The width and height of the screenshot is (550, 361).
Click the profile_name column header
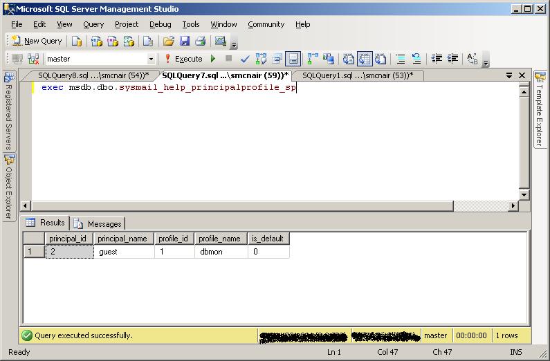coord(221,239)
